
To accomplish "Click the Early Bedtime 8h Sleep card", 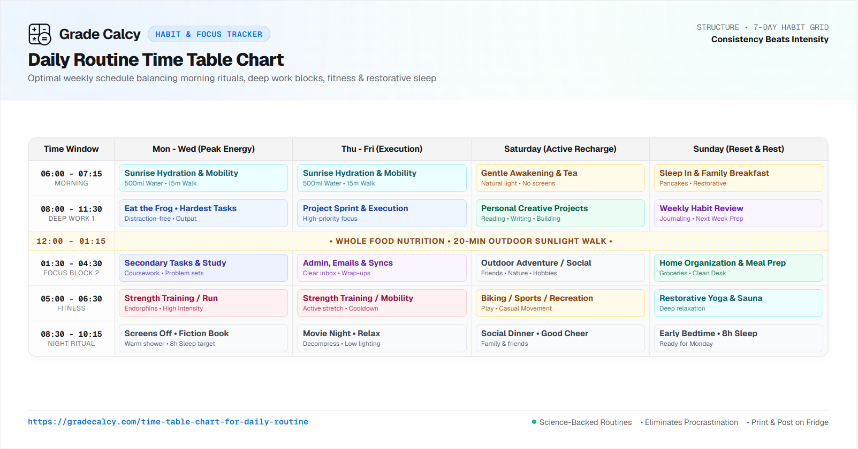I will pos(739,338).
